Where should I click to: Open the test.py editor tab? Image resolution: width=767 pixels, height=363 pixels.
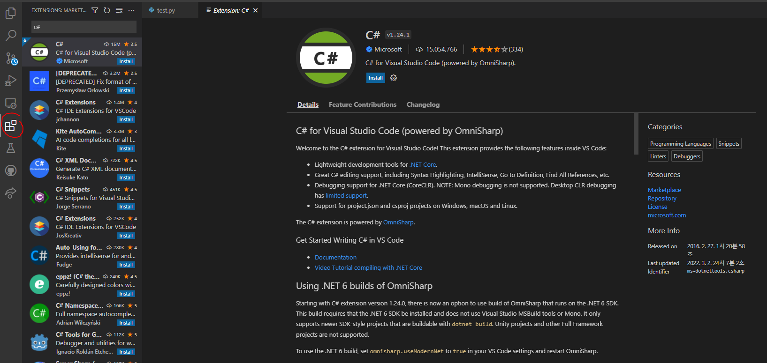click(166, 10)
